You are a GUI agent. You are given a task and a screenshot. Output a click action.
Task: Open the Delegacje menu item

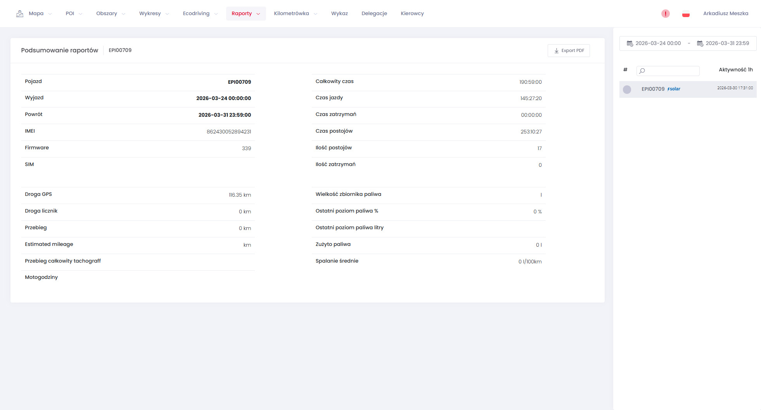click(374, 14)
